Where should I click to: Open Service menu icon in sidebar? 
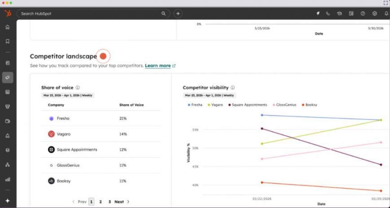tap(8, 136)
